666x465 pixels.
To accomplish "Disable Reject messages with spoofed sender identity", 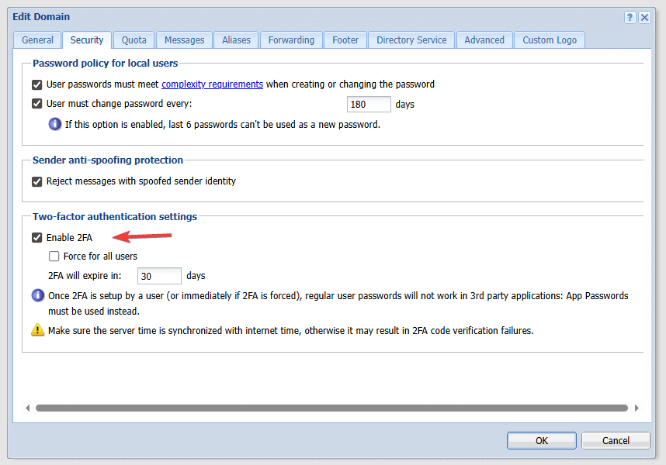I will [37, 181].
